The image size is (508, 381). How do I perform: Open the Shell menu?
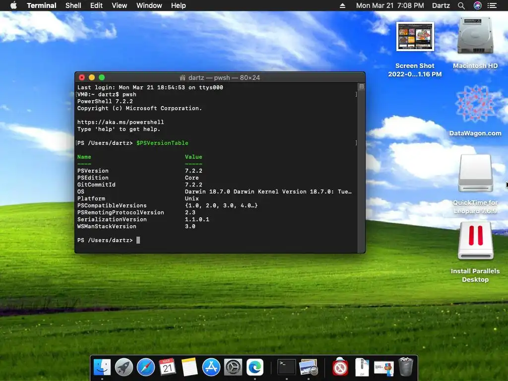point(73,5)
